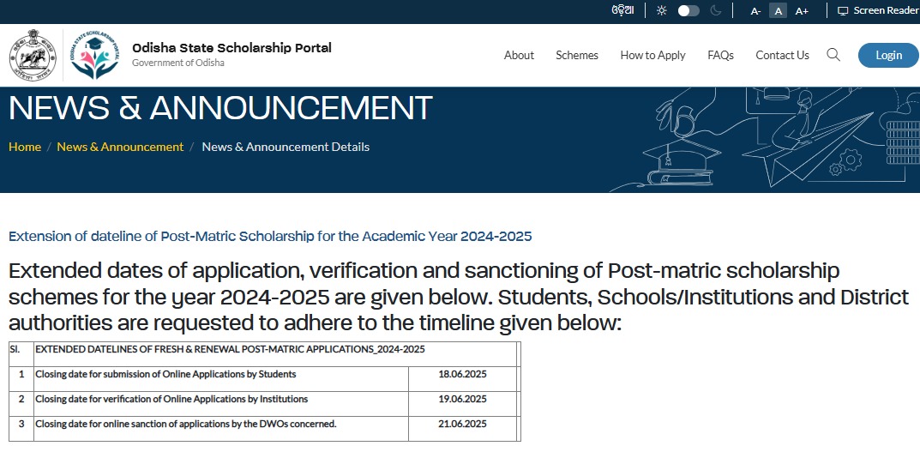The height and width of the screenshot is (464, 920).
Task: Reset font size with default A button
Action: [778, 11]
